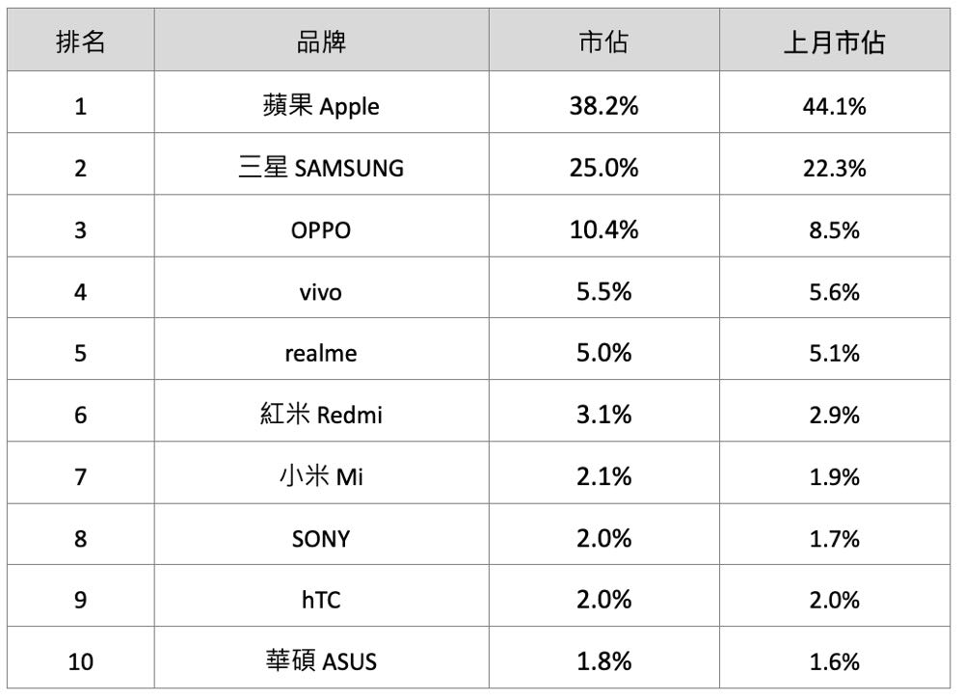The image size is (964, 700).
Task: Select the SONY brand cell
Action: click(320, 538)
